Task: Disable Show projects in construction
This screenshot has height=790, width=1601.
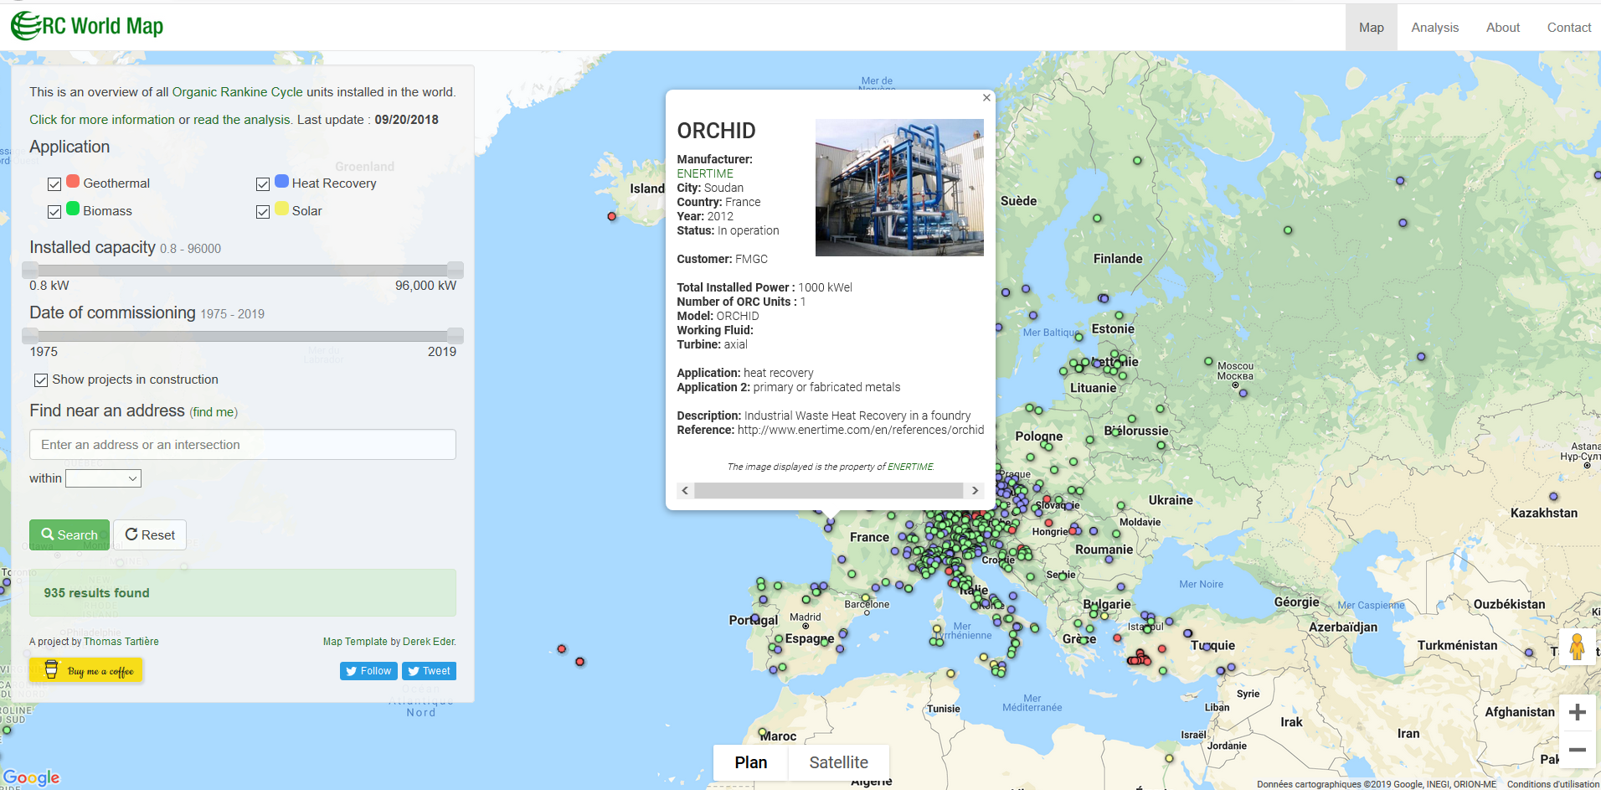Action: (x=41, y=380)
